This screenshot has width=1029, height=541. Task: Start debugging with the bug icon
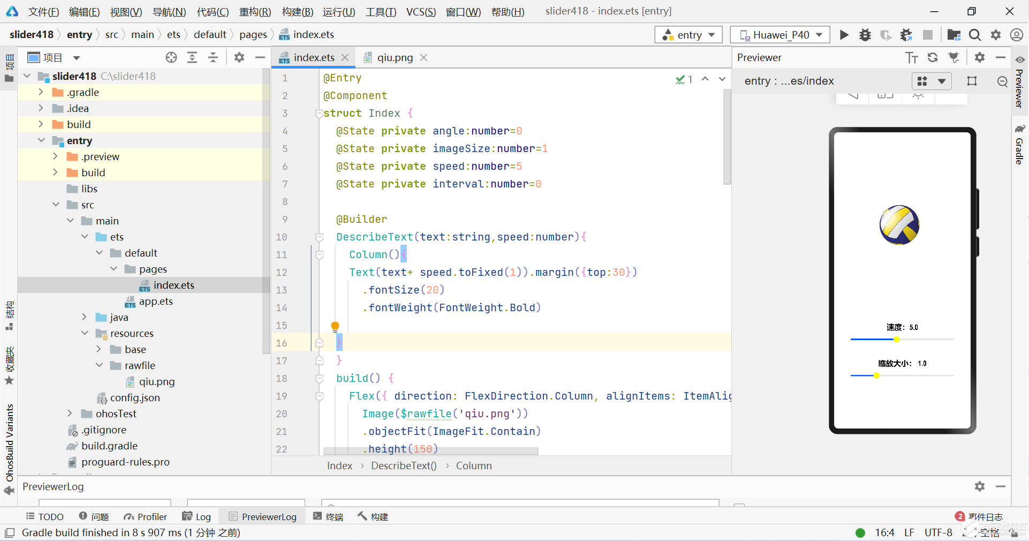865,35
